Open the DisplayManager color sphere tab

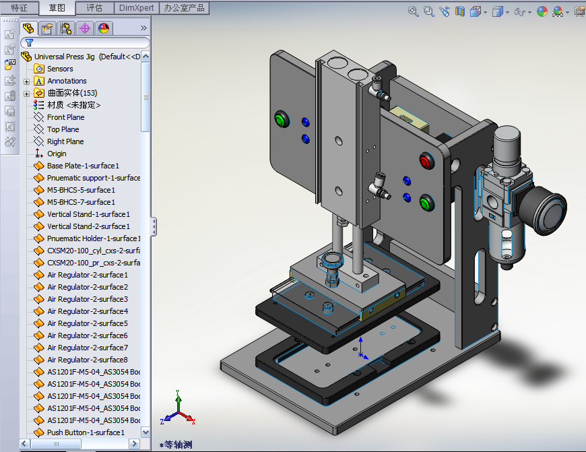(x=103, y=28)
